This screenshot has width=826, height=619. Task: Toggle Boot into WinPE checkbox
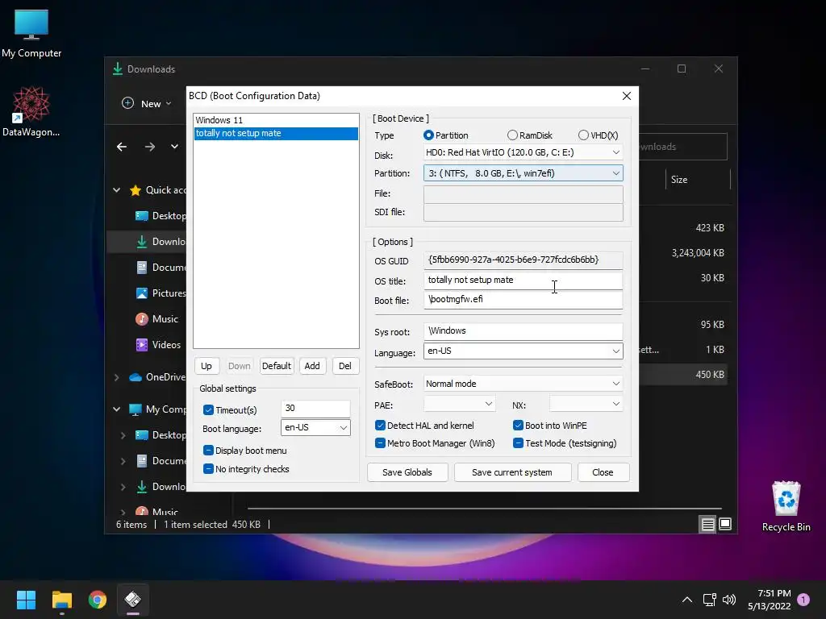tap(518, 426)
